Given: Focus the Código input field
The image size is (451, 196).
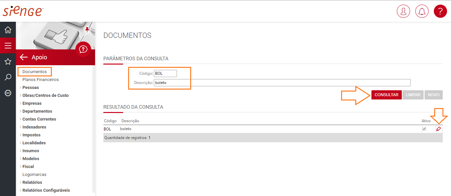Looking at the screenshot, I should tap(165, 73).
